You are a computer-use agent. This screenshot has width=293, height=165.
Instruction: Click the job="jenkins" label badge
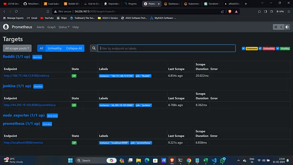click(144, 105)
